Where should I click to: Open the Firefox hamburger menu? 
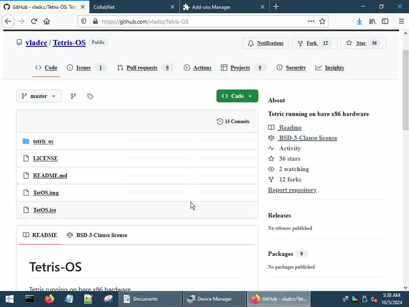pyautogui.click(x=401, y=22)
